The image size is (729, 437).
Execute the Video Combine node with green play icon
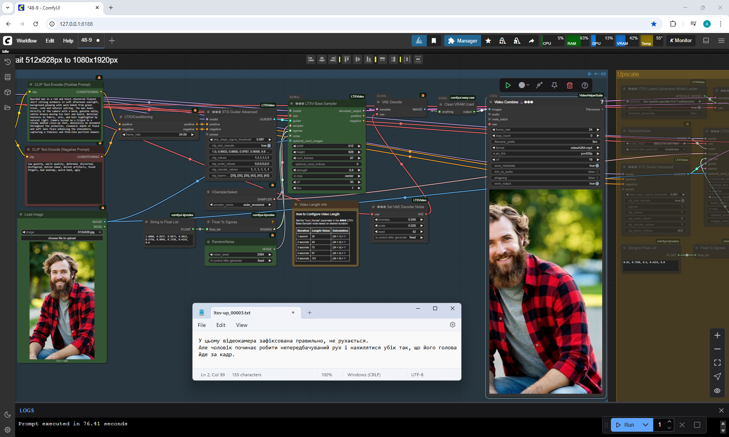coord(508,85)
